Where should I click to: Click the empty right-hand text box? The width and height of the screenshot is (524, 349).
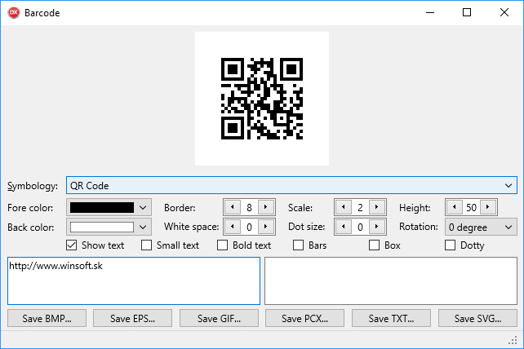pyautogui.click(x=391, y=281)
